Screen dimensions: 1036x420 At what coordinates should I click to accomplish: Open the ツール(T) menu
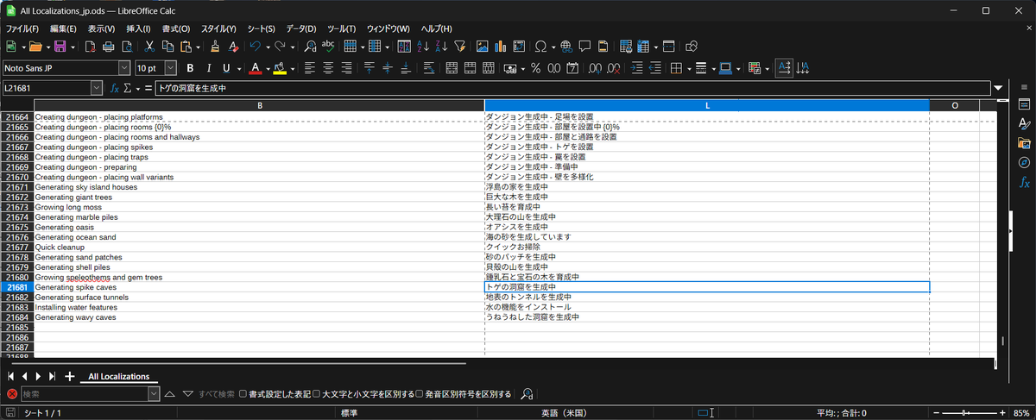coord(342,28)
